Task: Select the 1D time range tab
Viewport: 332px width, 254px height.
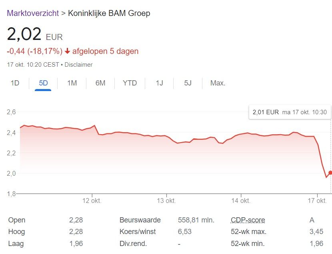Action: pos(15,83)
